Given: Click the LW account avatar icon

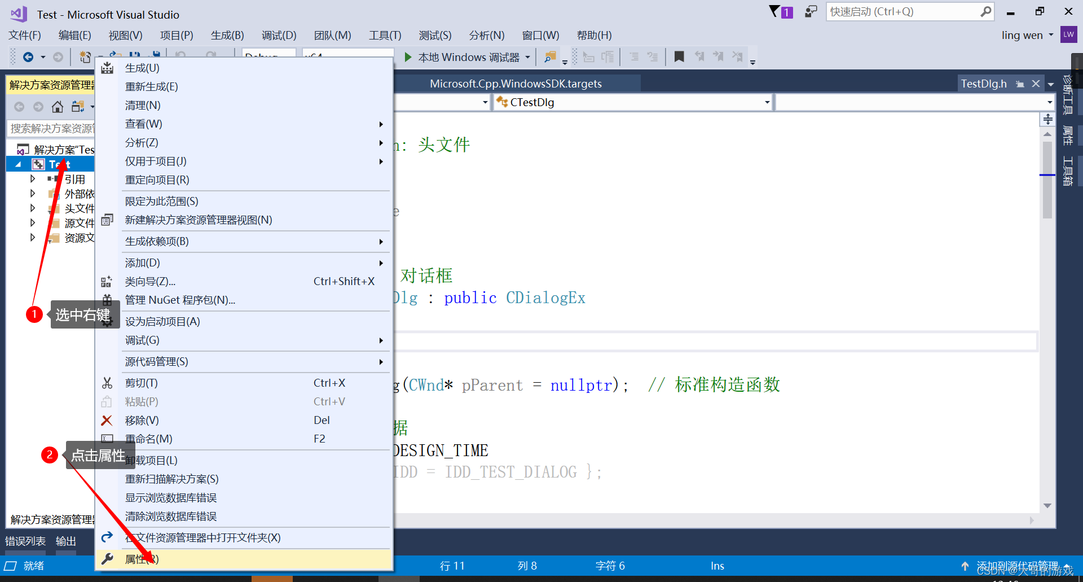Looking at the screenshot, I should tap(1068, 34).
